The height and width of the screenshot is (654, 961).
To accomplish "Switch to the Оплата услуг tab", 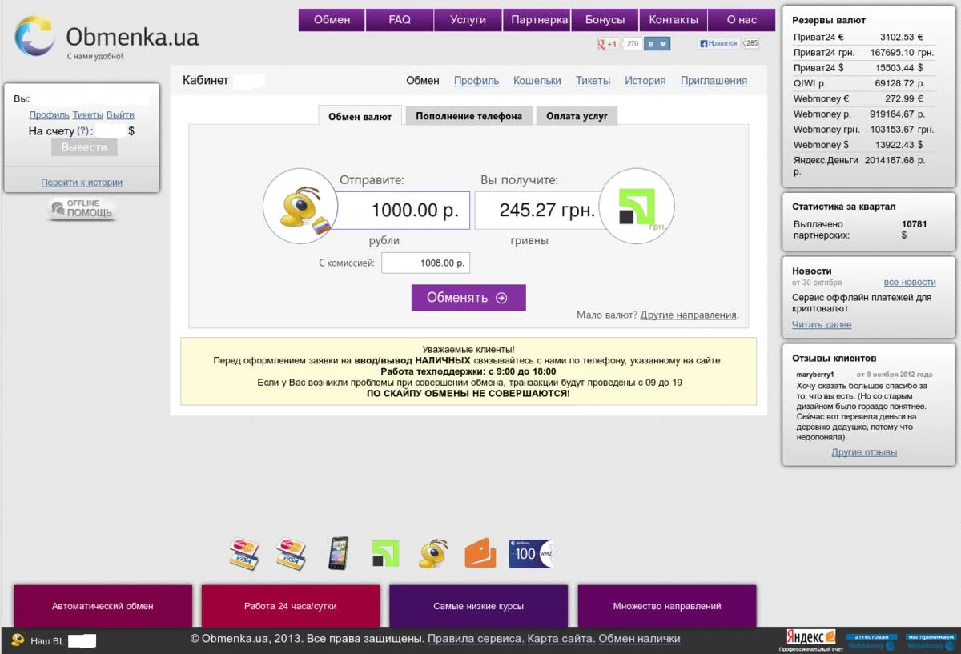I will pos(577,116).
